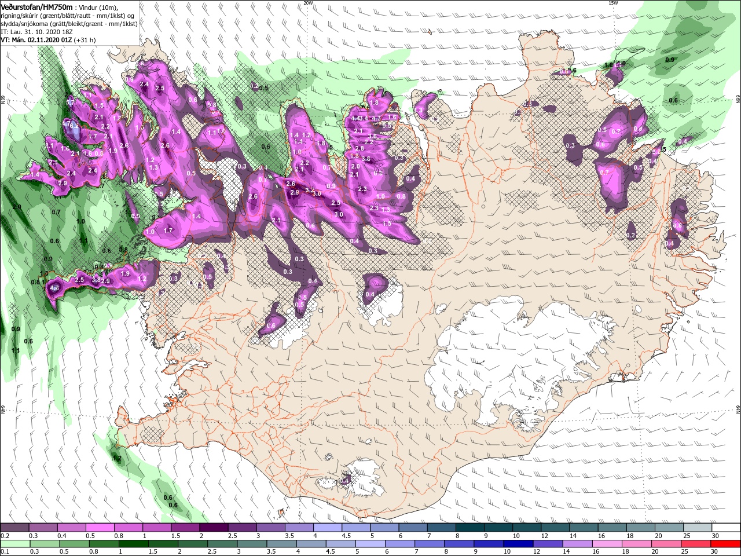Click the rain scale swatch between 3.5 and 4
The height and width of the screenshot is (556, 741).
click(x=282, y=544)
